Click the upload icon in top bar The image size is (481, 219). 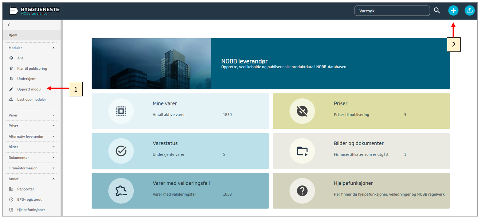(x=470, y=11)
